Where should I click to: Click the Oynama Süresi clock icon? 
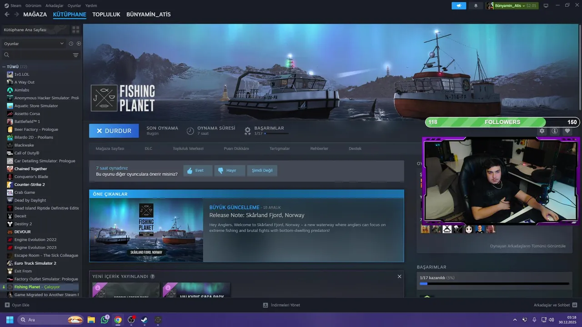(x=190, y=131)
